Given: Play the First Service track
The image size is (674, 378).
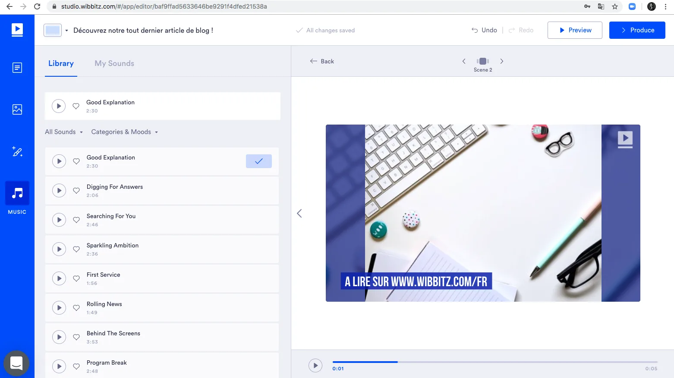Looking at the screenshot, I should click(59, 278).
